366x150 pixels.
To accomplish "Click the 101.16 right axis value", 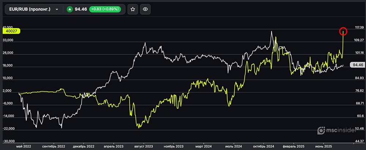I will 359,53.
